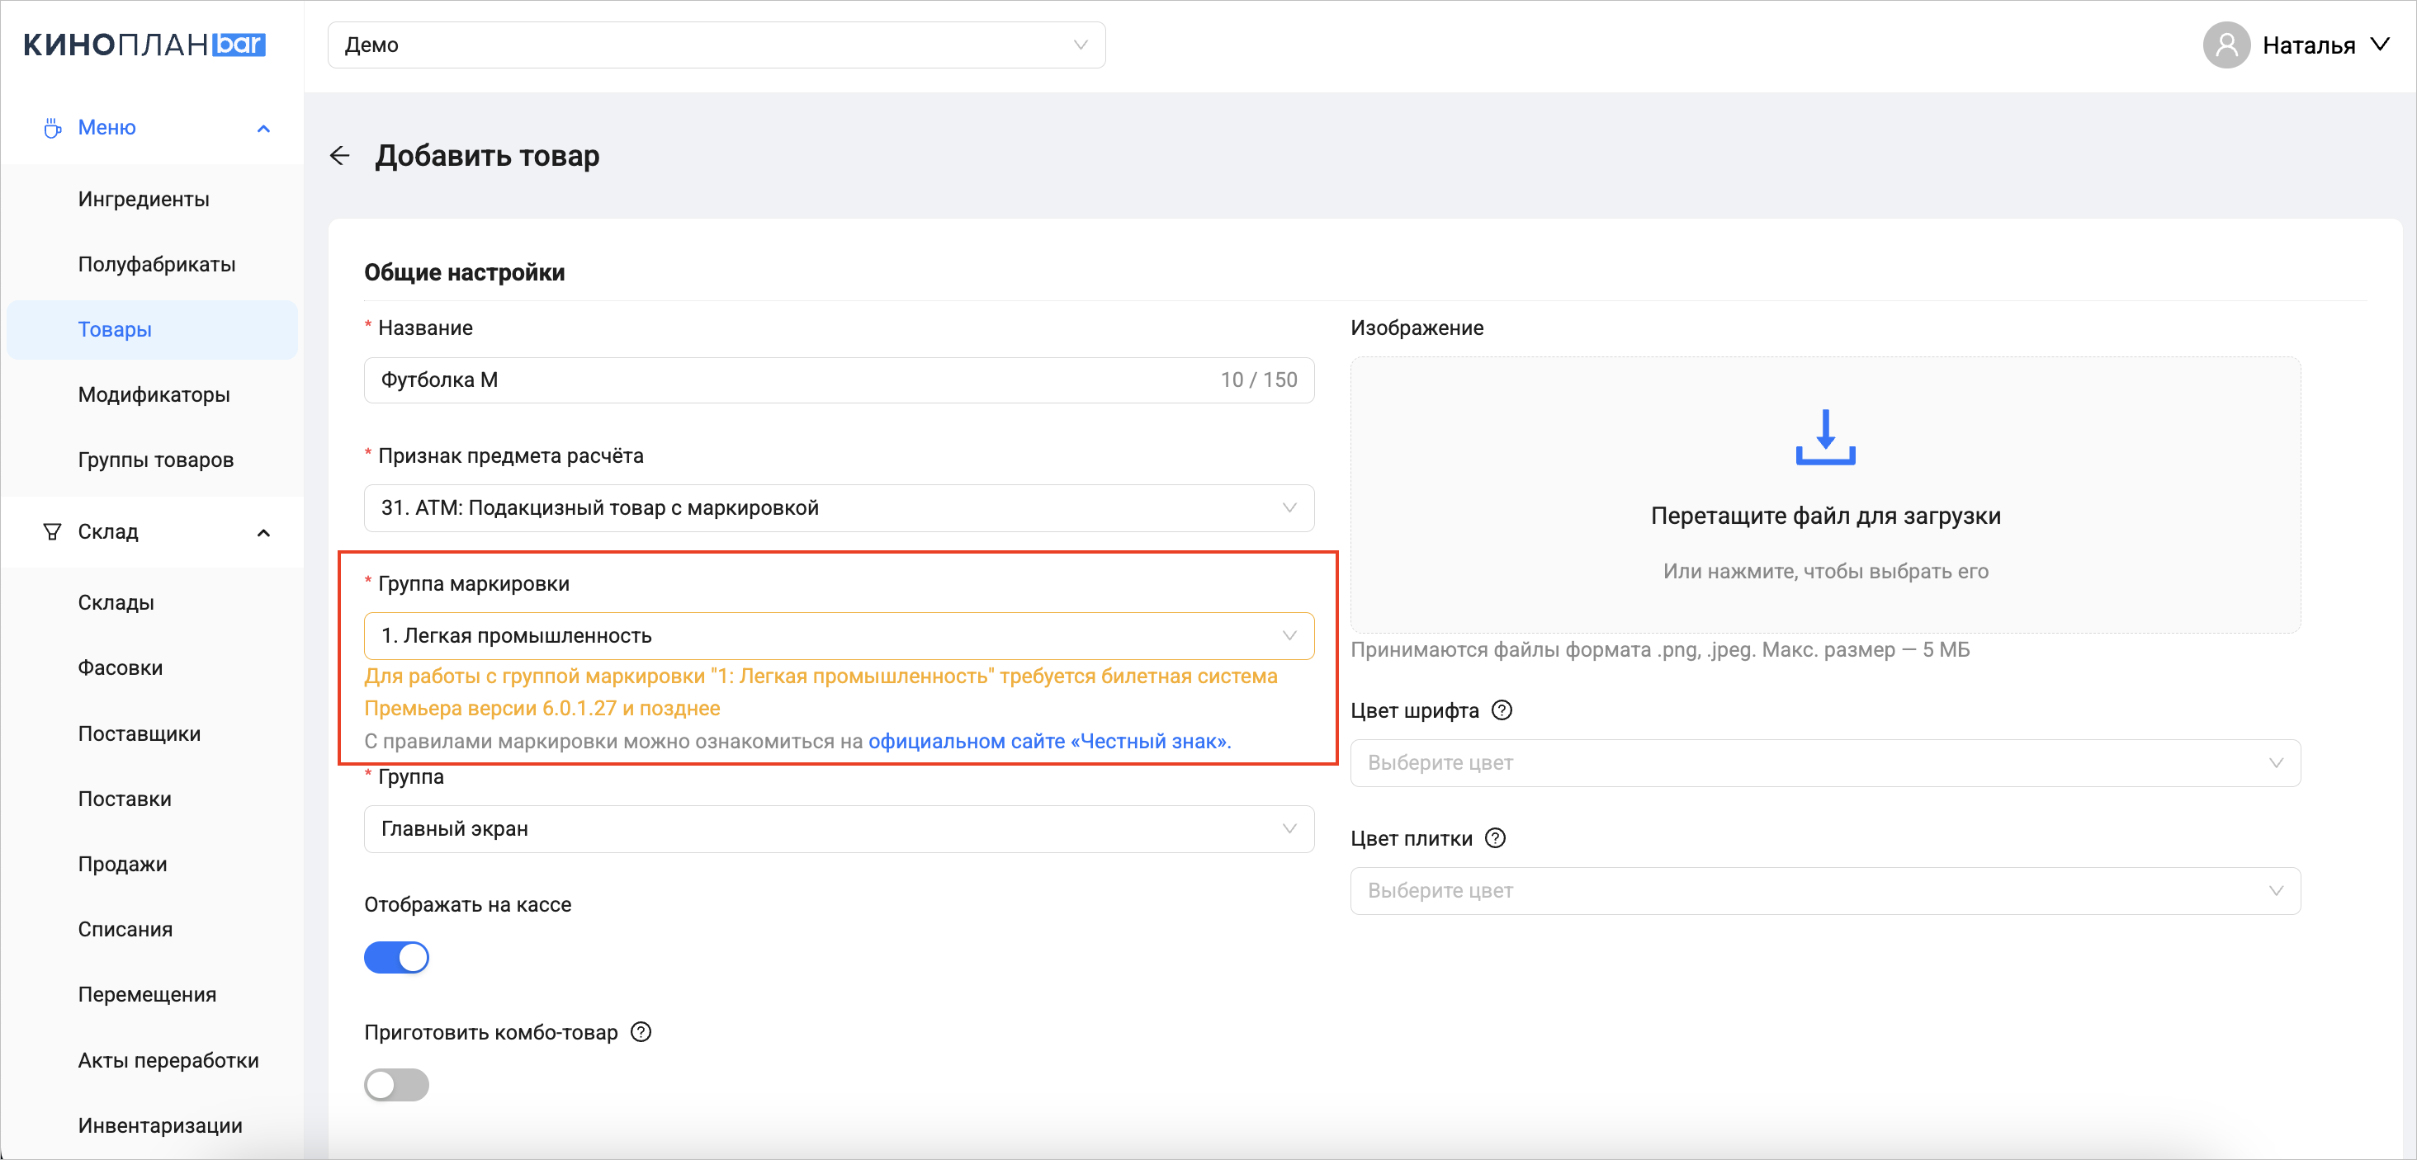The width and height of the screenshot is (2417, 1160).
Task: Go to Ингредиенты in sidebar
Action: (152, 199)
